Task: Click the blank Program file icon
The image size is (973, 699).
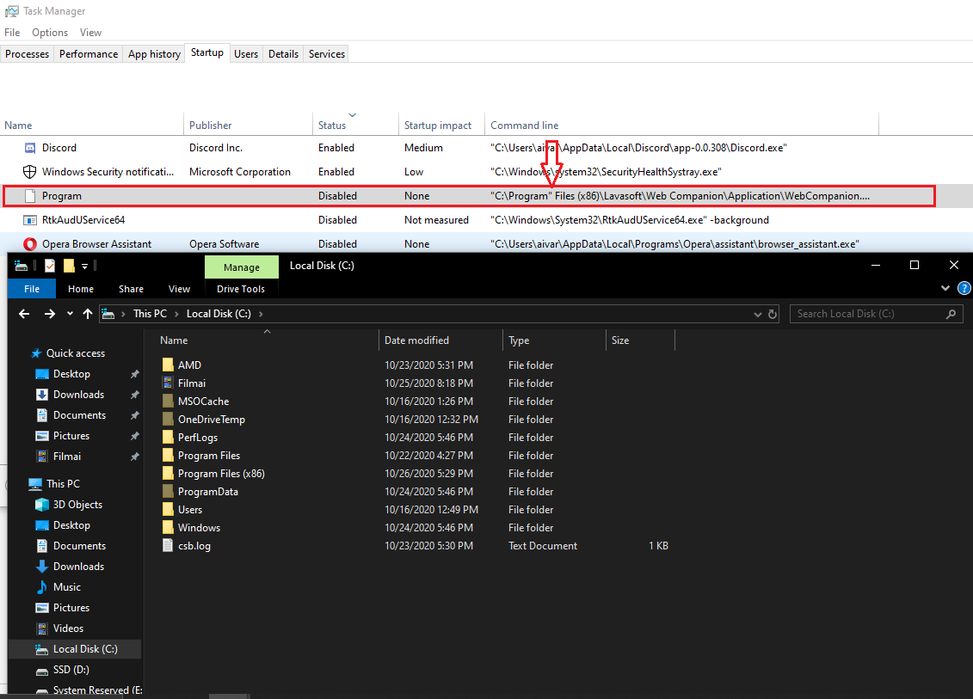Action: tap(29, 196)
